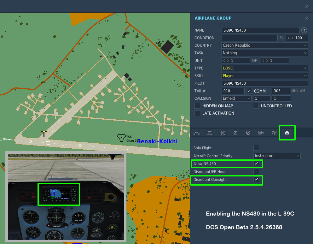
Task: Close the Airplane Group panel
Action: [307, 18]
